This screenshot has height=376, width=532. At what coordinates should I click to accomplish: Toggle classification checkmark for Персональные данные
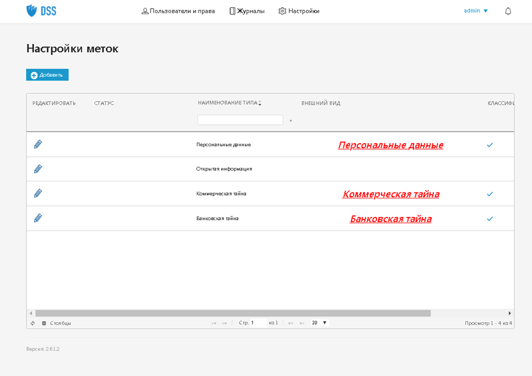(490, 145)
